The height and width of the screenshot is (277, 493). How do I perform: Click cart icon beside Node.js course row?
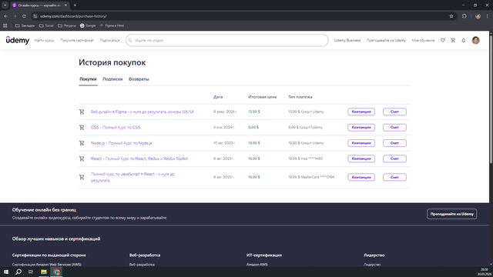pos(82,143)
